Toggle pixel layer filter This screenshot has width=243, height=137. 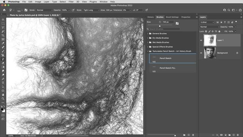[x=218, y=22]
